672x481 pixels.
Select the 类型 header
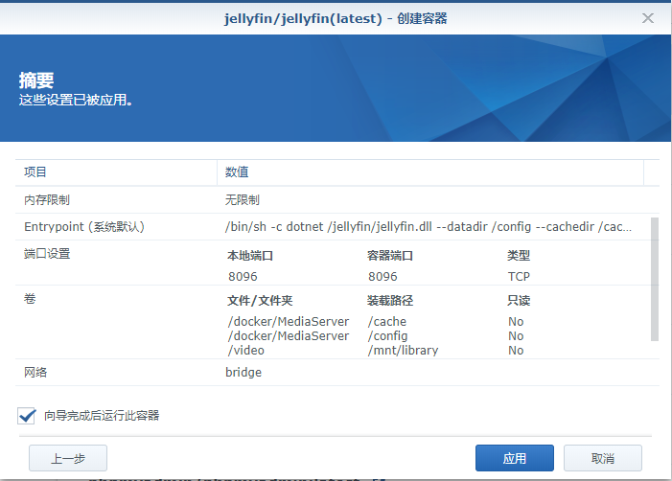click(x=519, y=256)
